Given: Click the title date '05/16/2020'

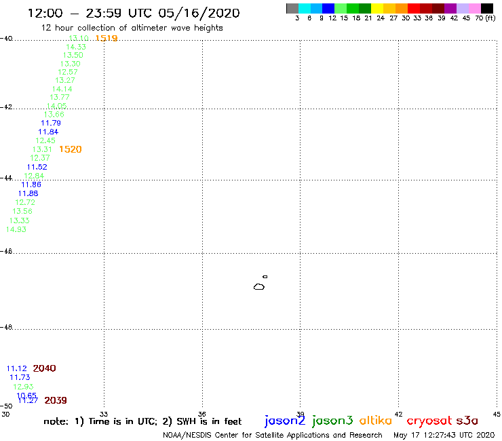Looking at the screenshot, I should (199, 13).
